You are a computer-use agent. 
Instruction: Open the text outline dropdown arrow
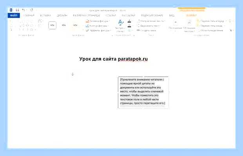132,26
